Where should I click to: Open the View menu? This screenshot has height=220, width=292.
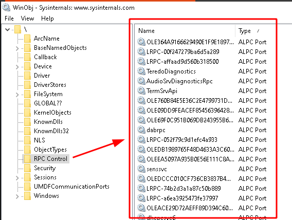point(27,19)
